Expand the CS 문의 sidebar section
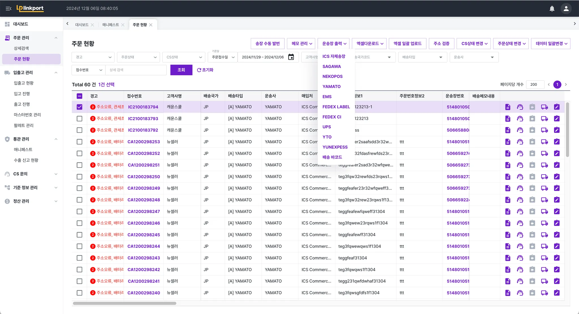 (31, 174)
